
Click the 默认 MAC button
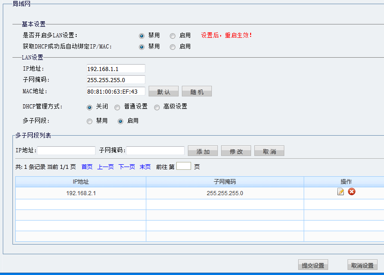click(x=163, y=91)
